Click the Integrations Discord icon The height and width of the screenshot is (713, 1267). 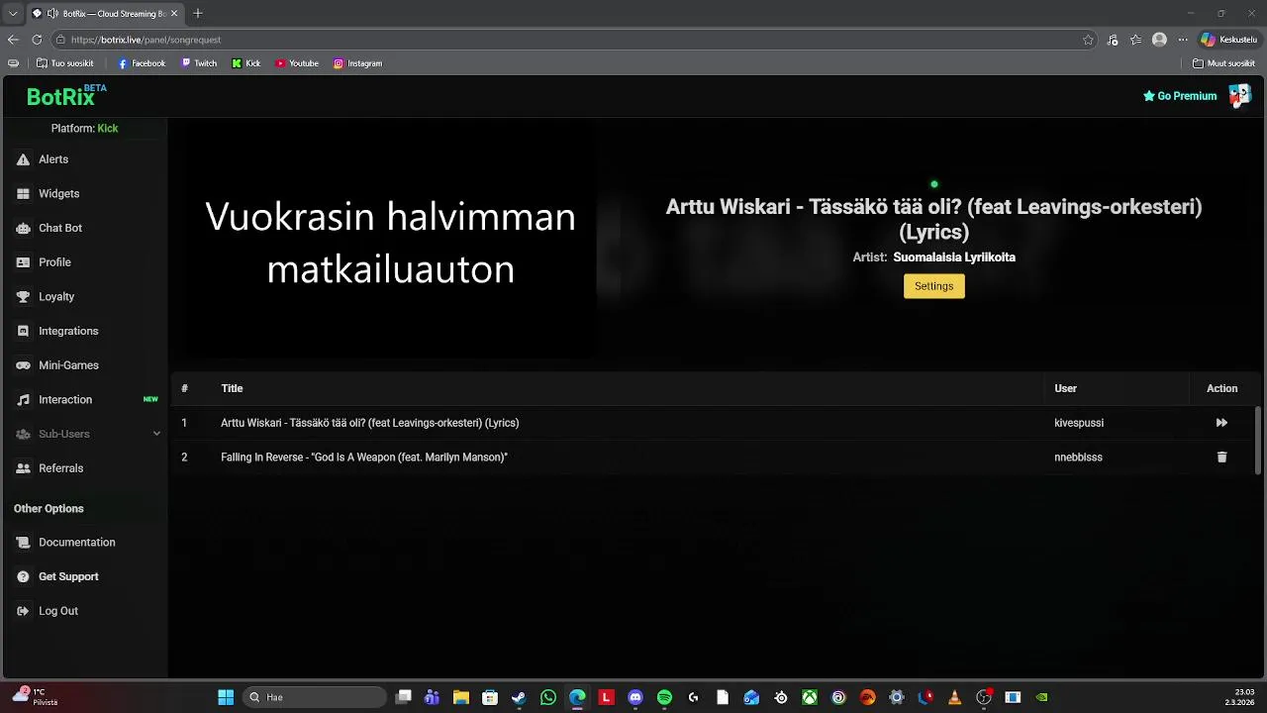click(x=23, y=331)
